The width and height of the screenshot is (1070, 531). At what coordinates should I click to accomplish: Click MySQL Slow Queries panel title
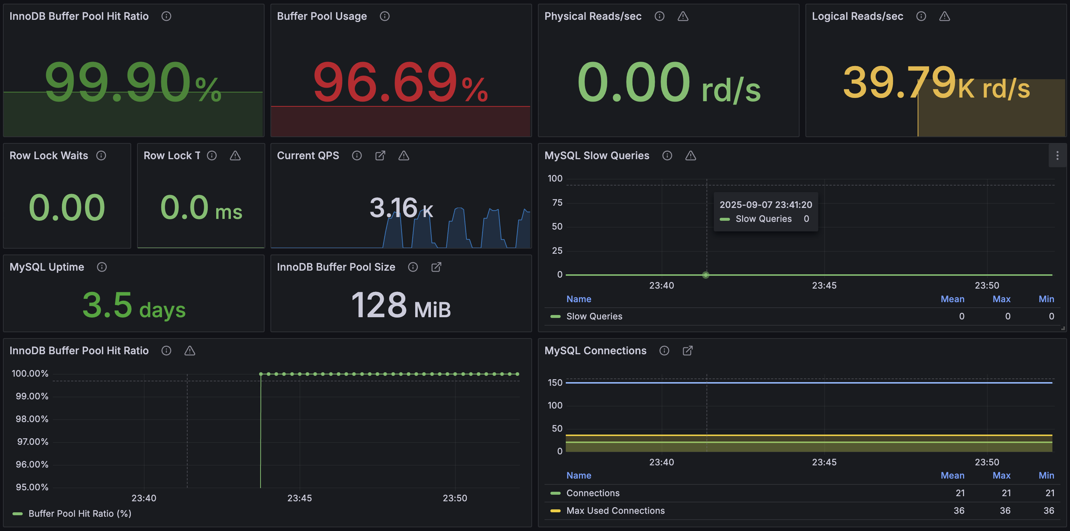[x=597, y=155]
